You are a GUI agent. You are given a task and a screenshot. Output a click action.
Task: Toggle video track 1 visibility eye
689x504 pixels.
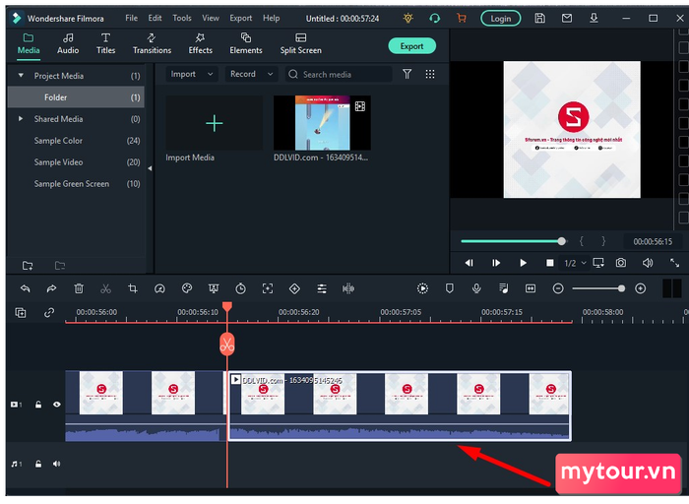(57, 405)
